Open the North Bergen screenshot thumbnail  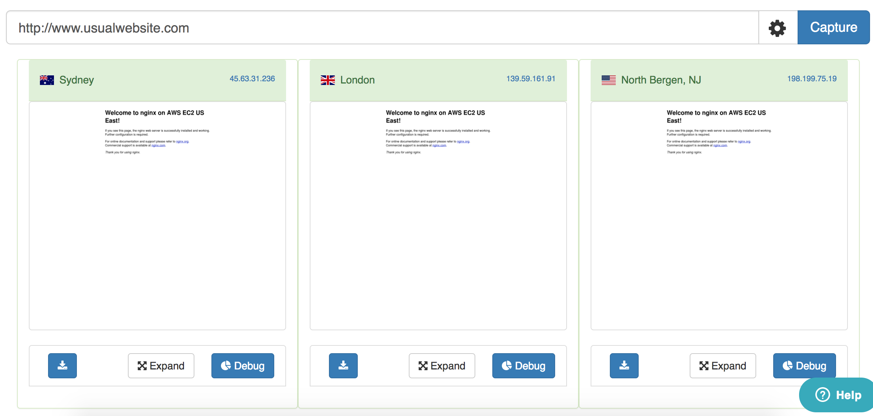pos(719,216)
